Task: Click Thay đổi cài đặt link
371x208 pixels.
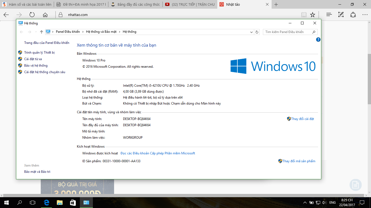Action: [303, 119]
